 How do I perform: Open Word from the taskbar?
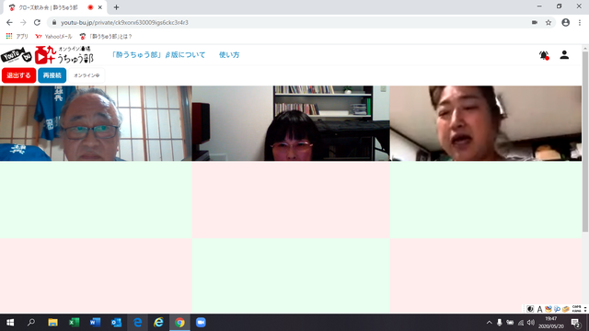click(95, 323)
